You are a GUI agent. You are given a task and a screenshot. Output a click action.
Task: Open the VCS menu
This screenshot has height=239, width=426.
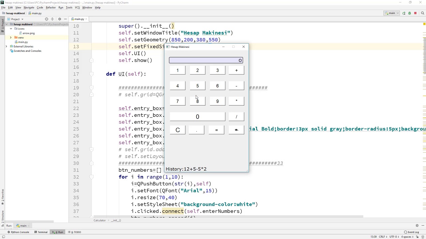[x=77, y=7]
